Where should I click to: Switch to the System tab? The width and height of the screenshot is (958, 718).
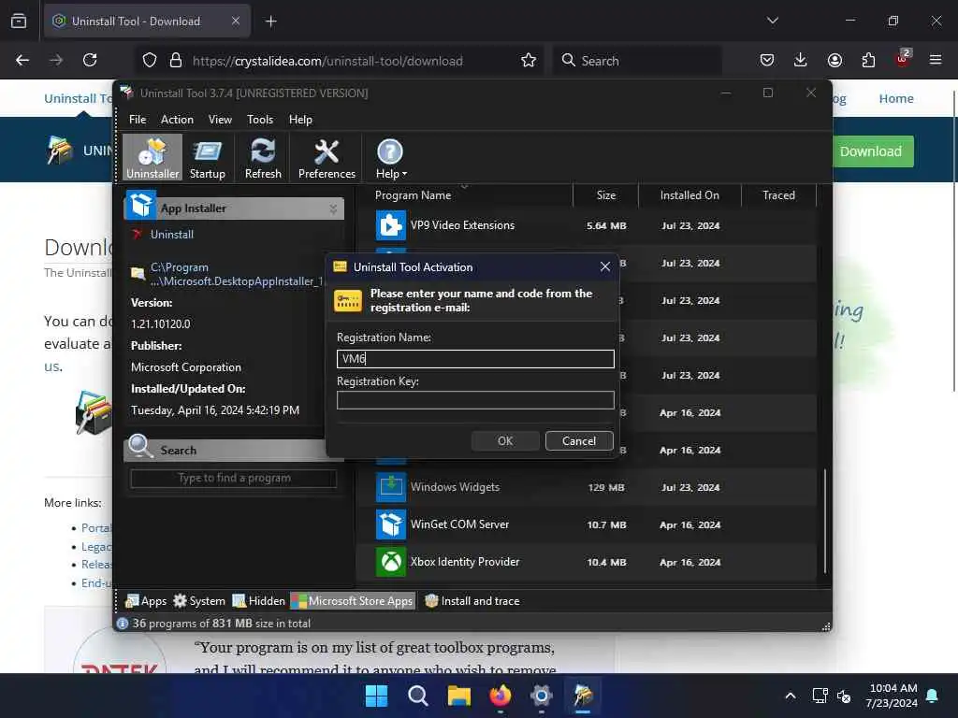(x=199, y=601)
